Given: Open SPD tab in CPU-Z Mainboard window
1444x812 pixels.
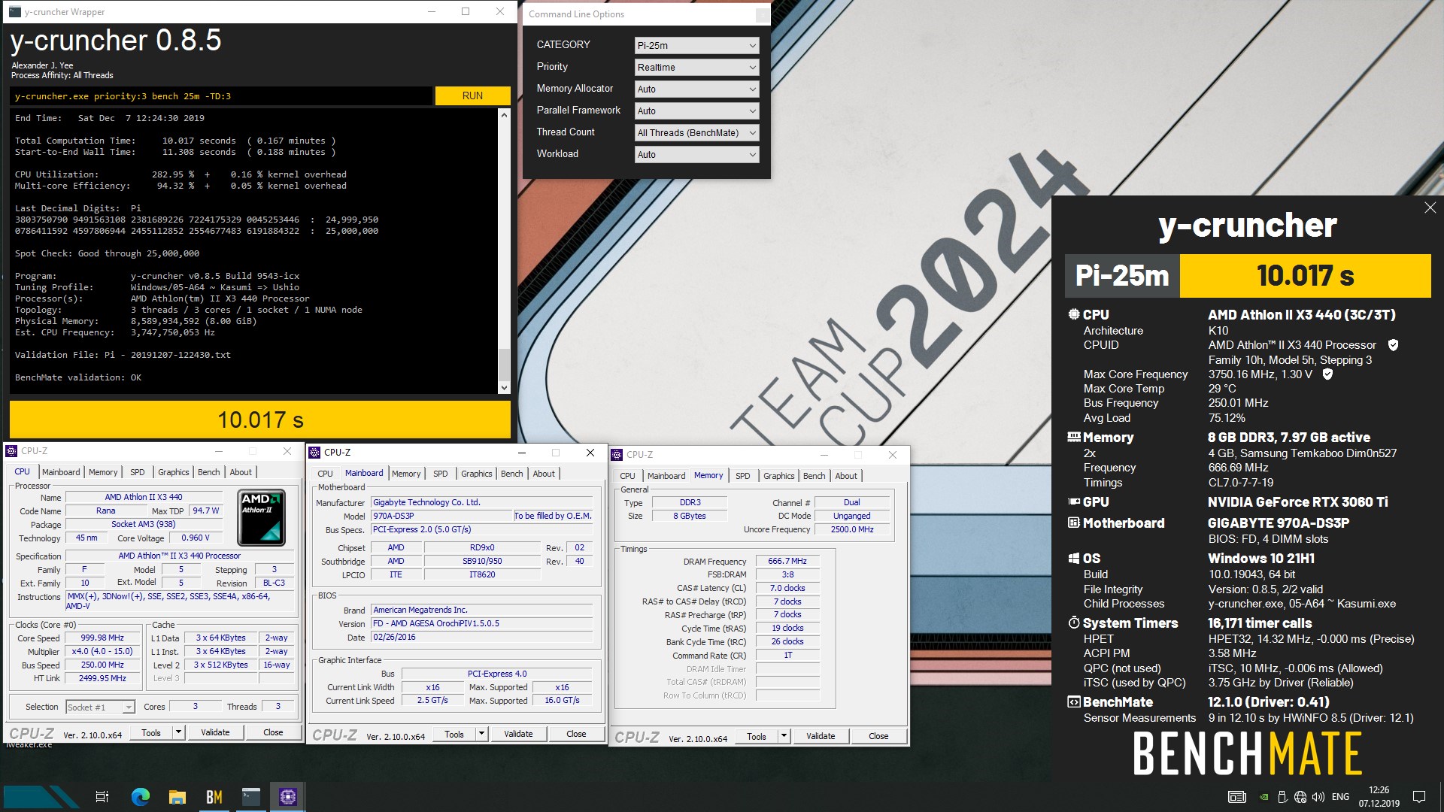Looking at the screenshot, I should point(441,474).
